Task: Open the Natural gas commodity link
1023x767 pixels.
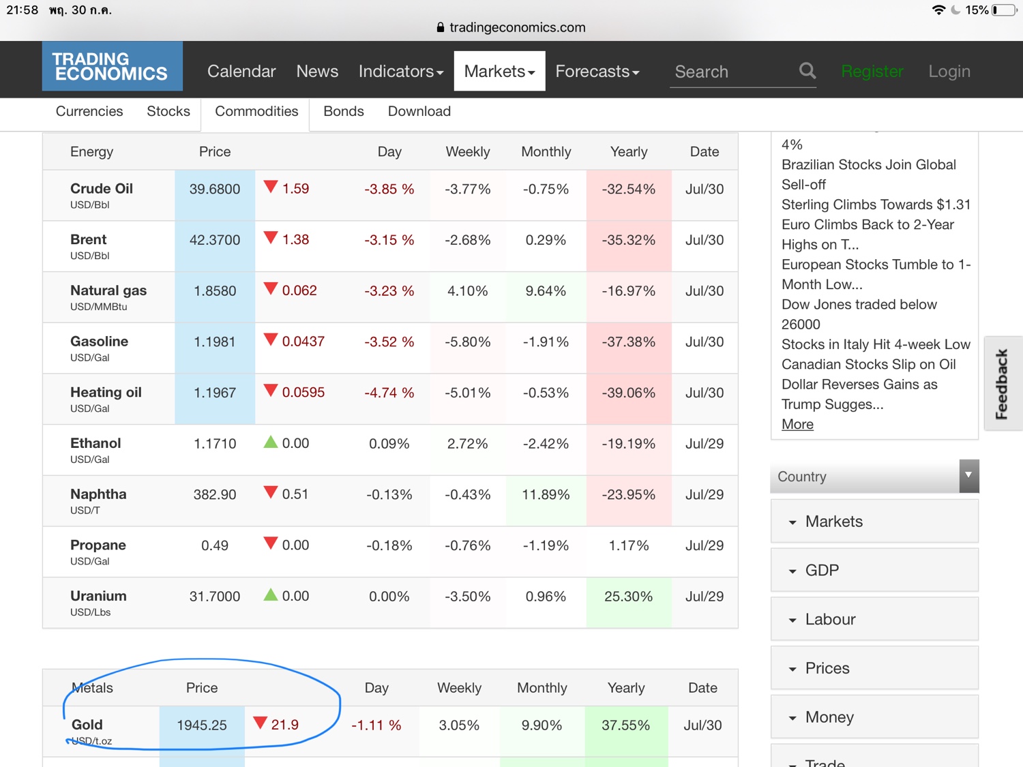Action: (x=108, y=290)
